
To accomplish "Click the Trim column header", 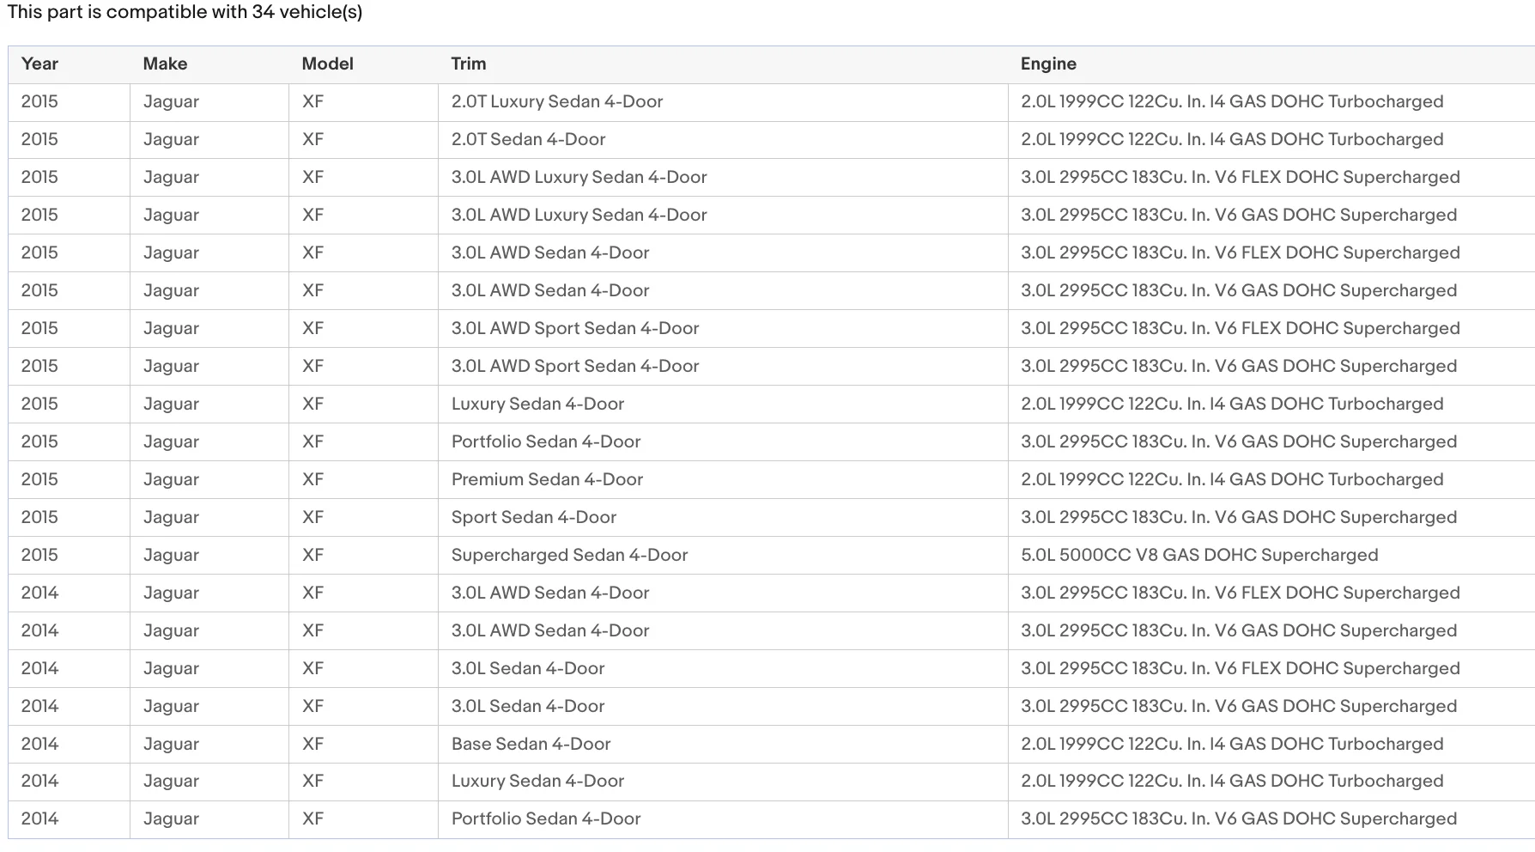I will point(469,64).
